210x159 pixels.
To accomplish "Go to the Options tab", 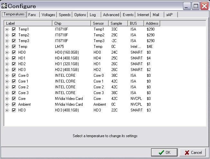I will point(80,14).
